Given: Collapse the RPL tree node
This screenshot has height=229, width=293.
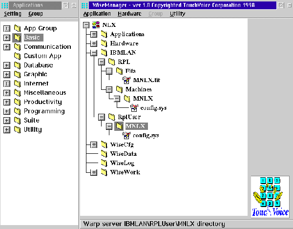Looking at the screenshot, I should click(102, 62).
